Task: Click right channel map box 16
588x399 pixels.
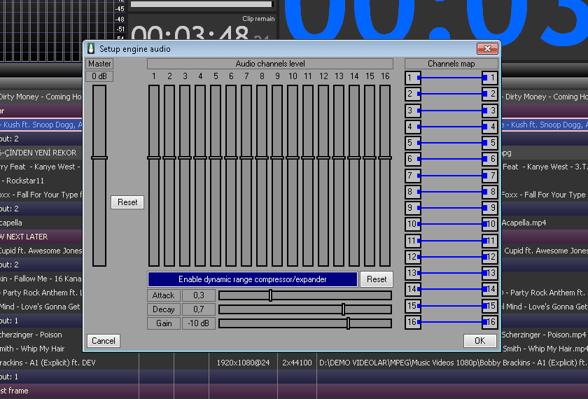Action: [x=491, y=322]
